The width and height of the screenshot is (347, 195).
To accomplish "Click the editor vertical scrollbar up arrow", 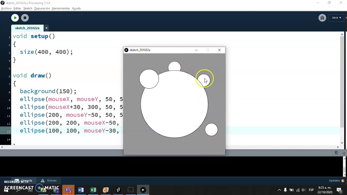I will pos(342,34).
